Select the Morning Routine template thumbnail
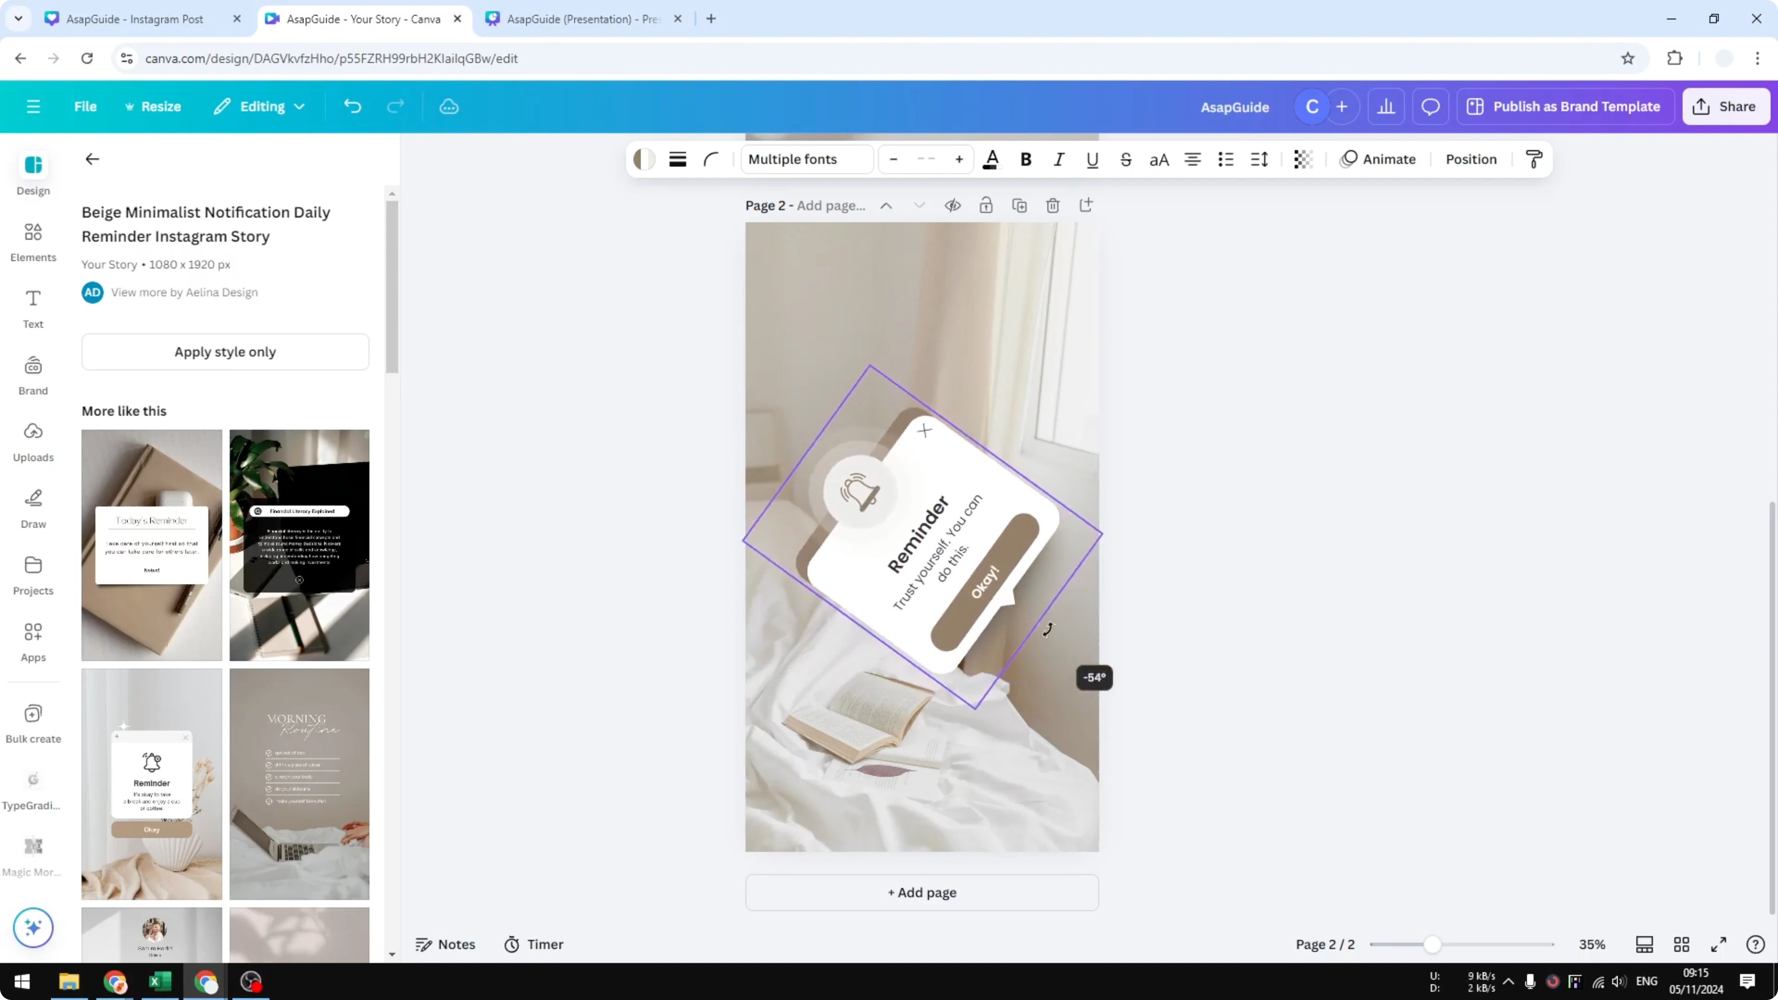Screen dimensions: 1778x1000 pos(300,784)
